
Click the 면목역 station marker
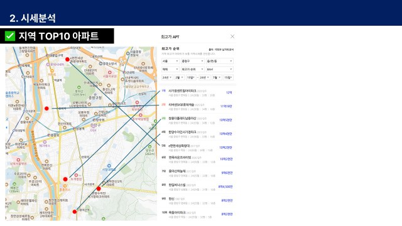pyautogui.click(x=80, y=157)
